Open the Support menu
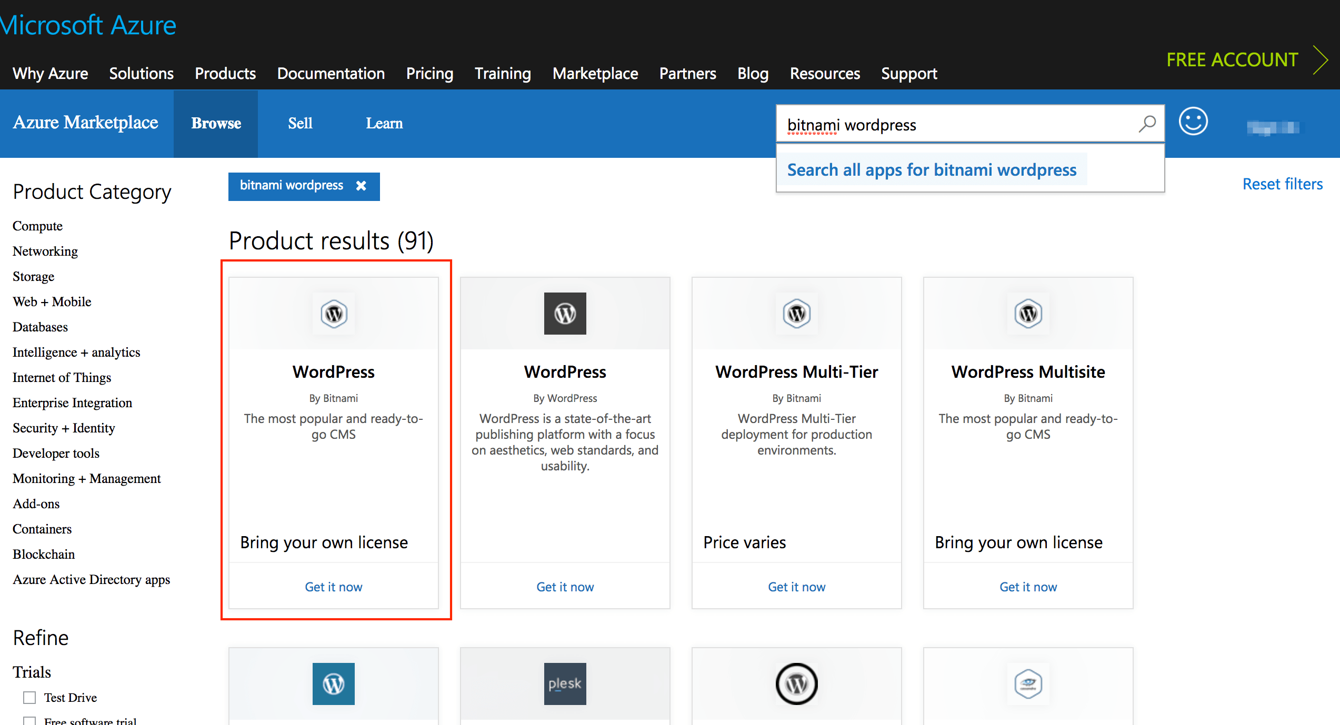 [x=909, y=74]
